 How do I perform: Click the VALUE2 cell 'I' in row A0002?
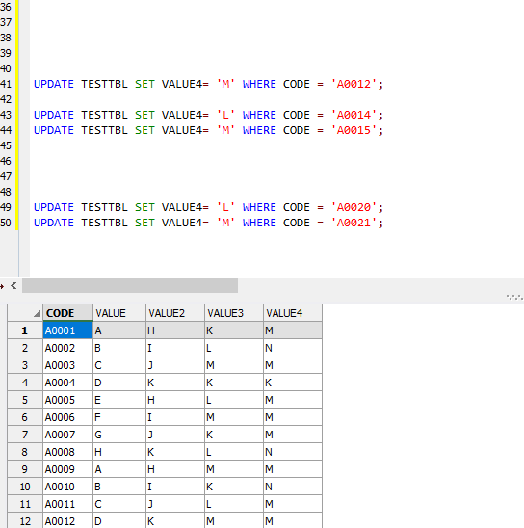175,348
